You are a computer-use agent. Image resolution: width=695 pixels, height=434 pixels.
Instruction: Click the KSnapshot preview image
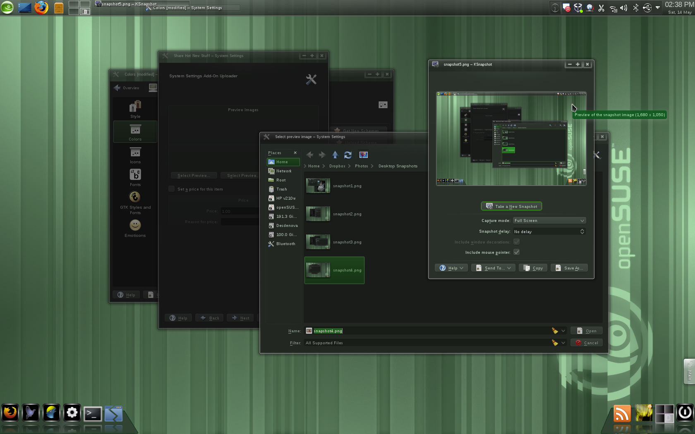click(511, 138)
